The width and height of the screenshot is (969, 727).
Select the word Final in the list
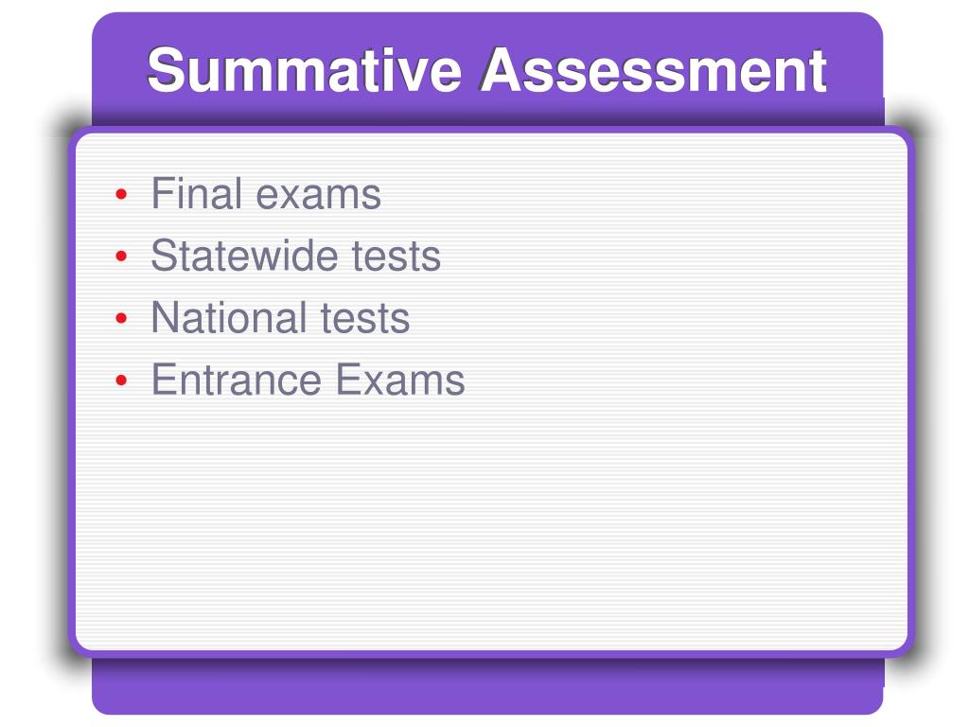197,193
